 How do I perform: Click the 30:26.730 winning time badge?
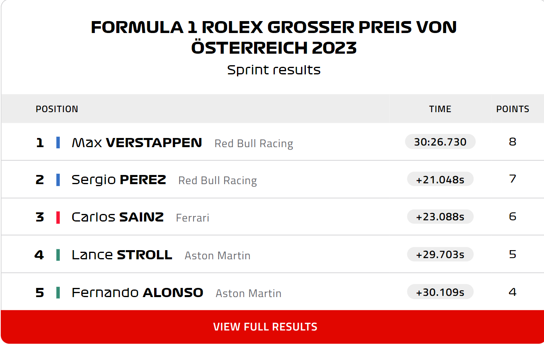coord(440,142)
